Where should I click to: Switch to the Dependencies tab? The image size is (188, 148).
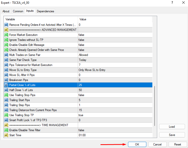45,11
